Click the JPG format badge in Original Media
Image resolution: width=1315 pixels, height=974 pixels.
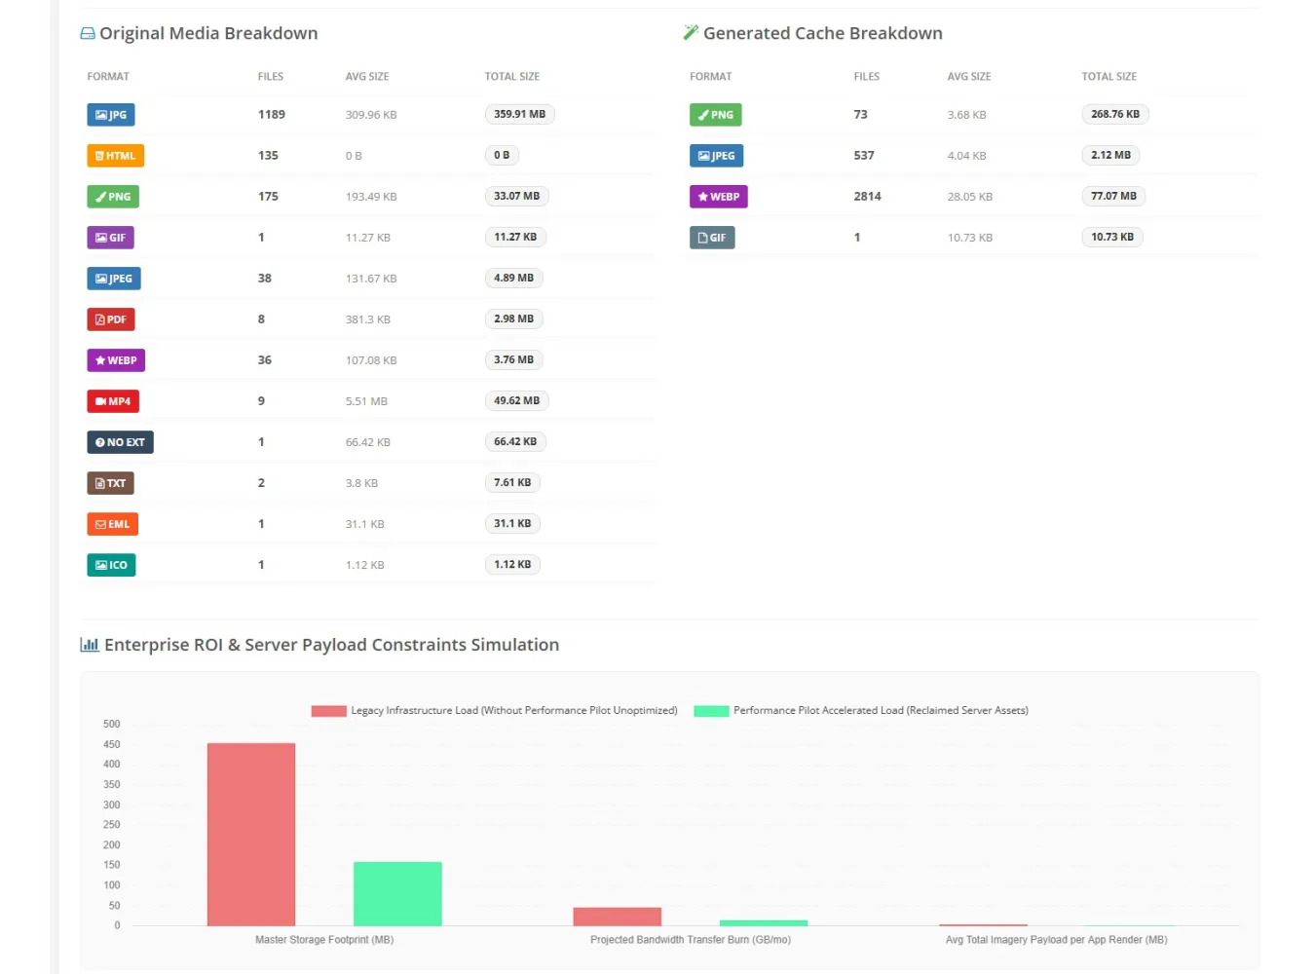pyautogui.click(x=111, y=115)
